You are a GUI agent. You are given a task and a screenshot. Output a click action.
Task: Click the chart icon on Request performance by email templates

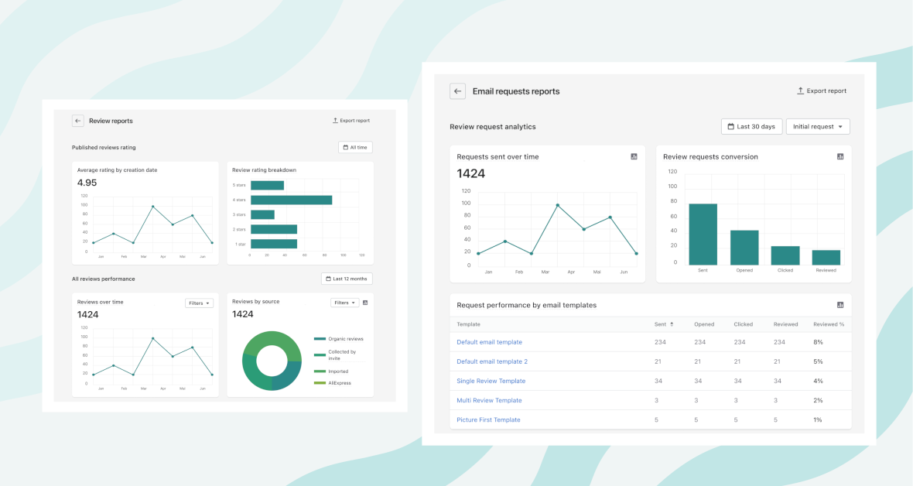(840, 304)
